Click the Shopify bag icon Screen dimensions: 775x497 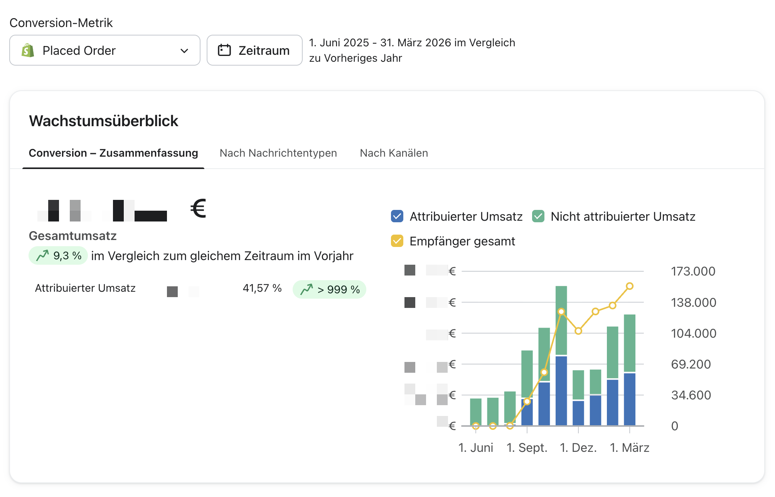pyautogui.click(x=28, y=51)
